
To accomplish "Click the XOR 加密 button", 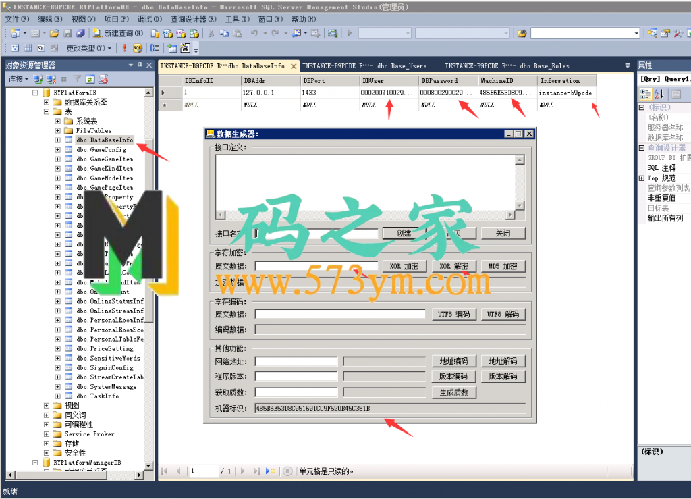I will pos(404,266).
